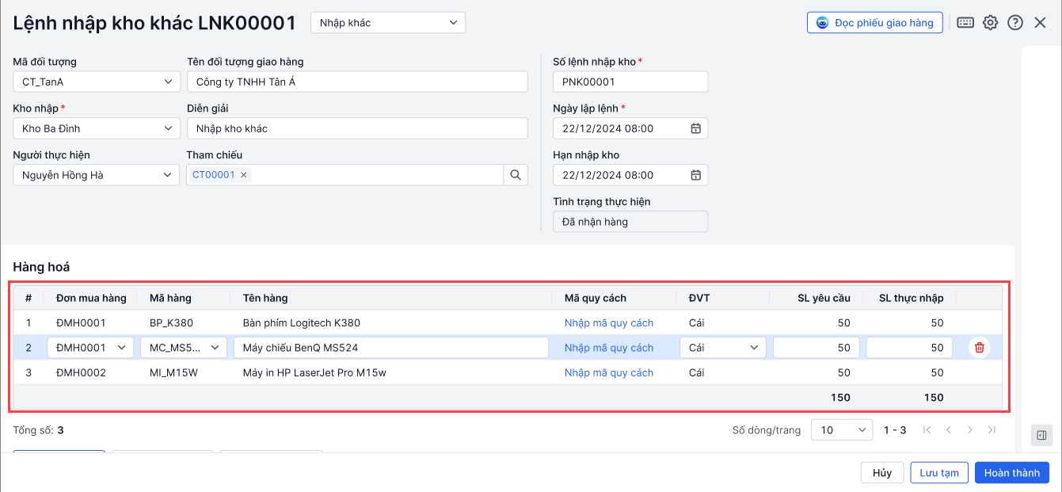Expand the Người thực hiện dropdown
This screenshot has height=492, width=1062.
point(97,175)
